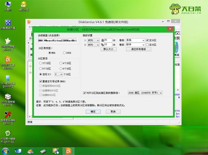Viewport: 208px width, 155px height.
Task: Choose the 6个分区 option
Action: tap(61, 69)
